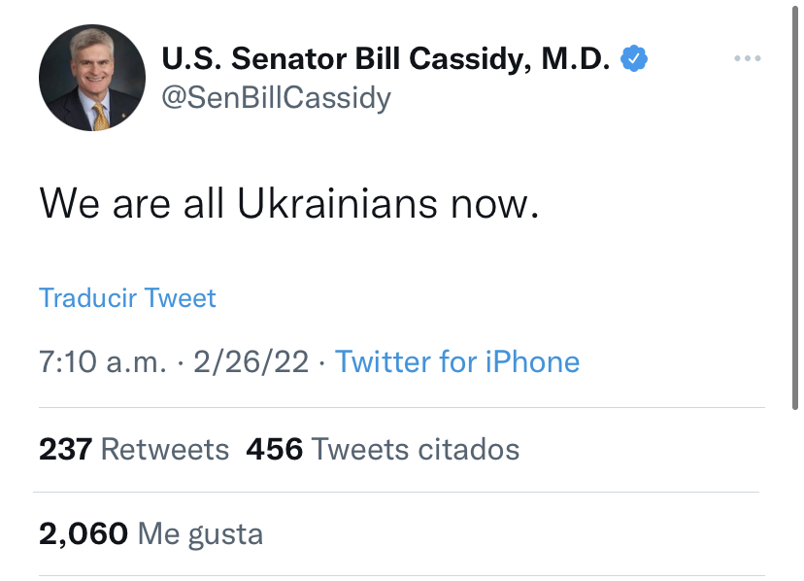Open the @SenBillCassidy handle link
The image size is (804, 581).
(276, 98)
